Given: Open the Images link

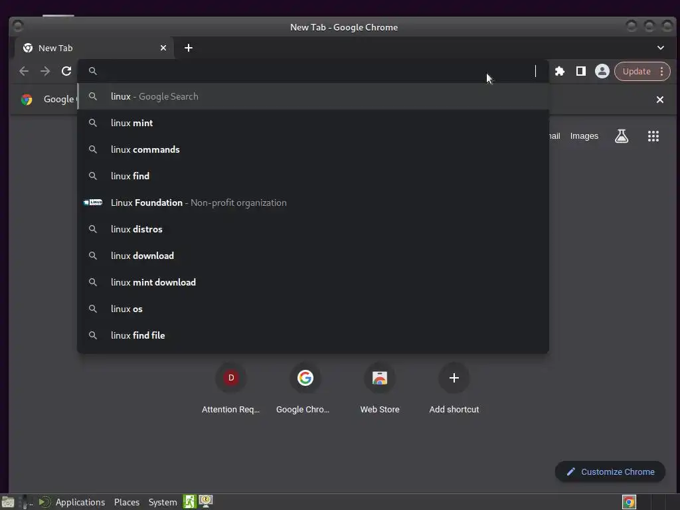Looking at the screenshot, I should coord(584,136).
